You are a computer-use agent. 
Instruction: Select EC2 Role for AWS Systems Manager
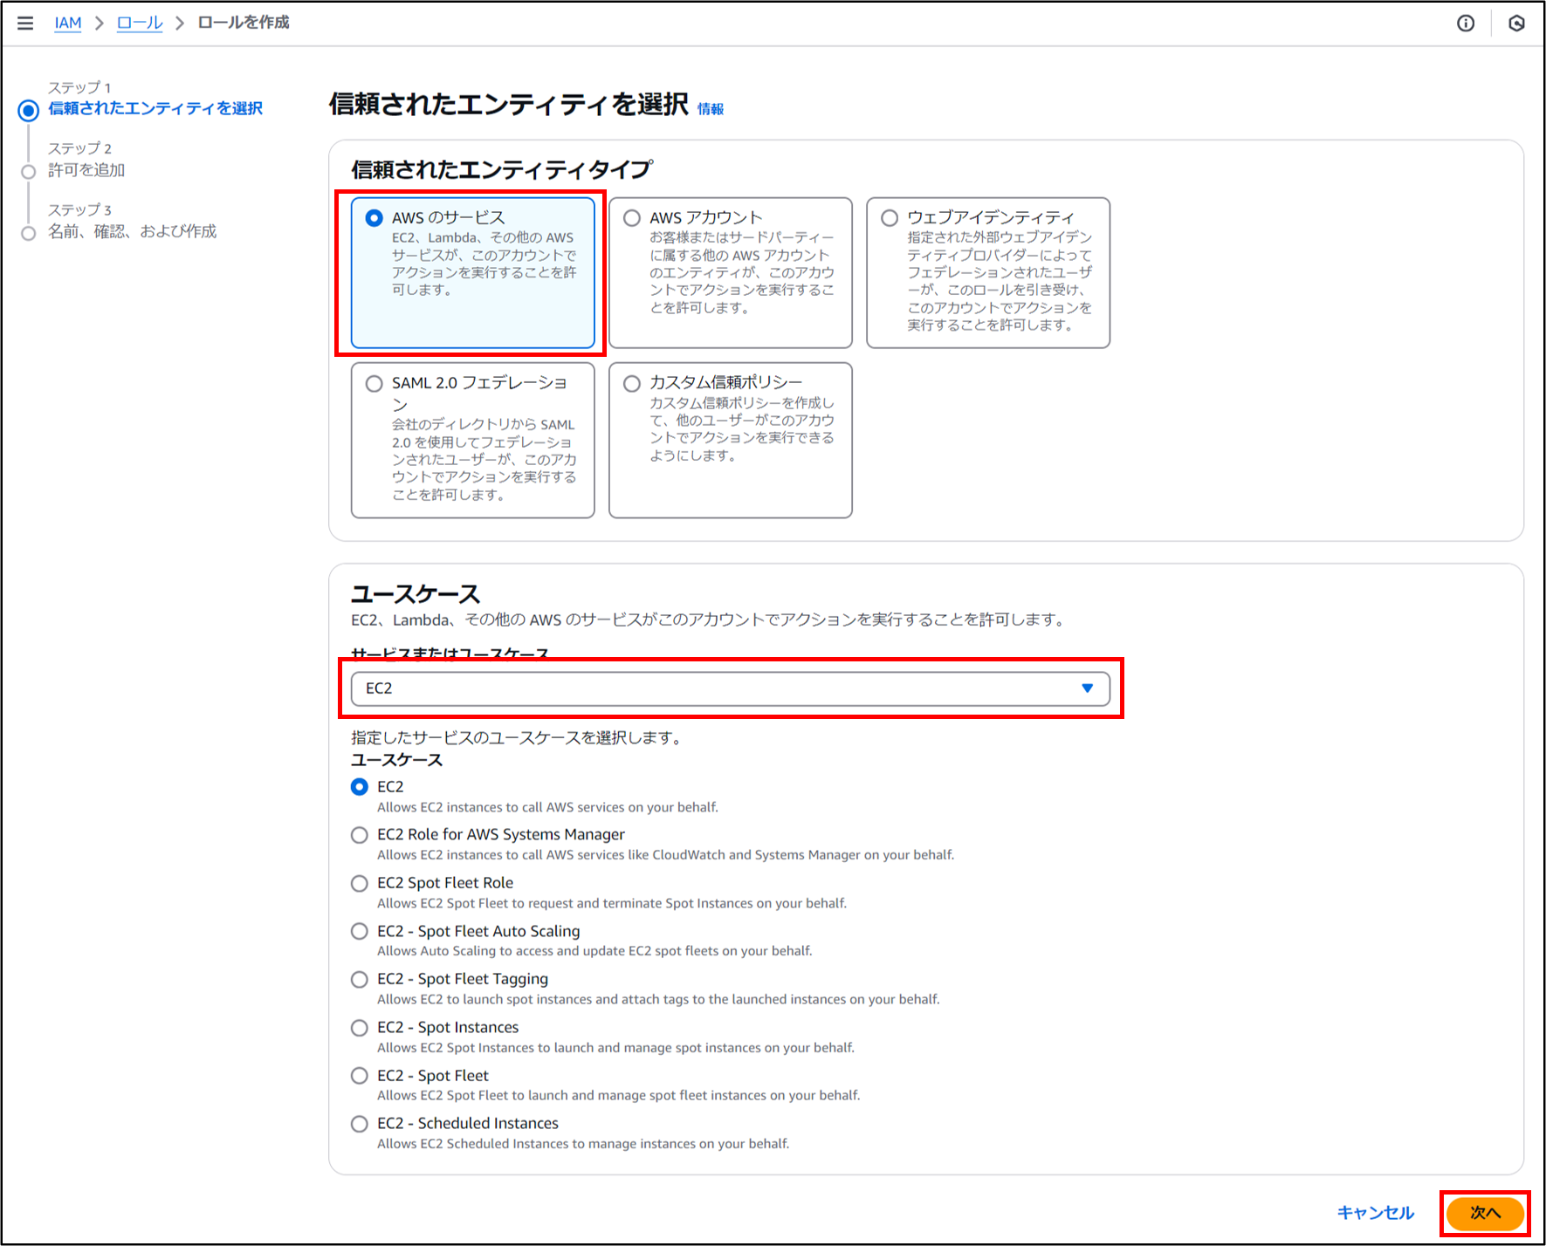(360, 835)
